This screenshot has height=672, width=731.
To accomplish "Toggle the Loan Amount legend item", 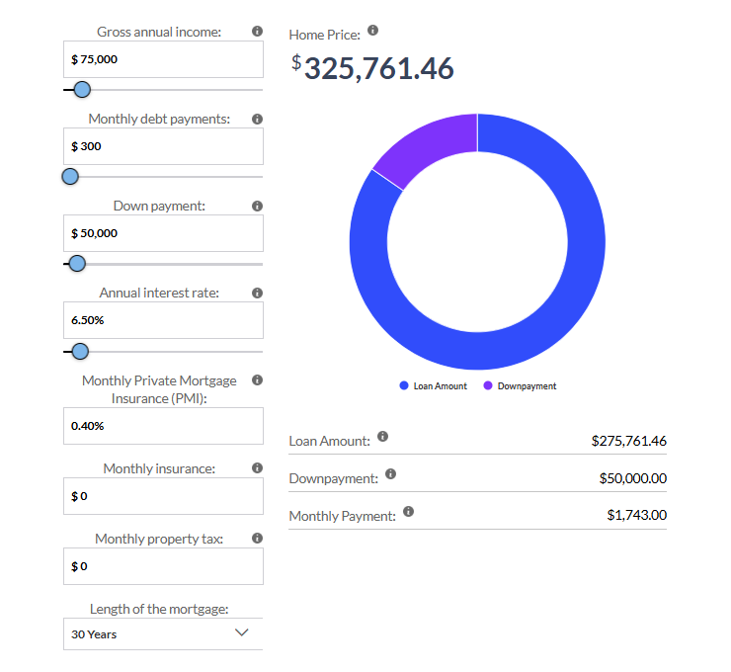I will tap(434, 385).
